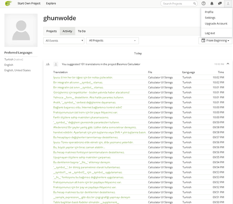The width and height of the screenshot is (233, 204).
Task: Click inside the Search Projects field
Action: coord(178,3)
